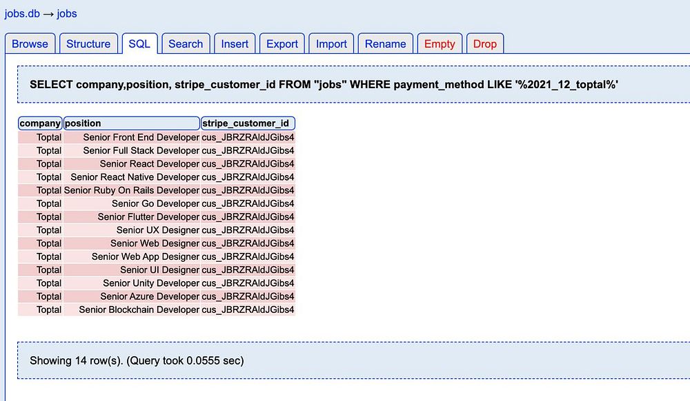Switch to the Browse tab
Viewport: 690px width, 401px height.
(30, 44)
